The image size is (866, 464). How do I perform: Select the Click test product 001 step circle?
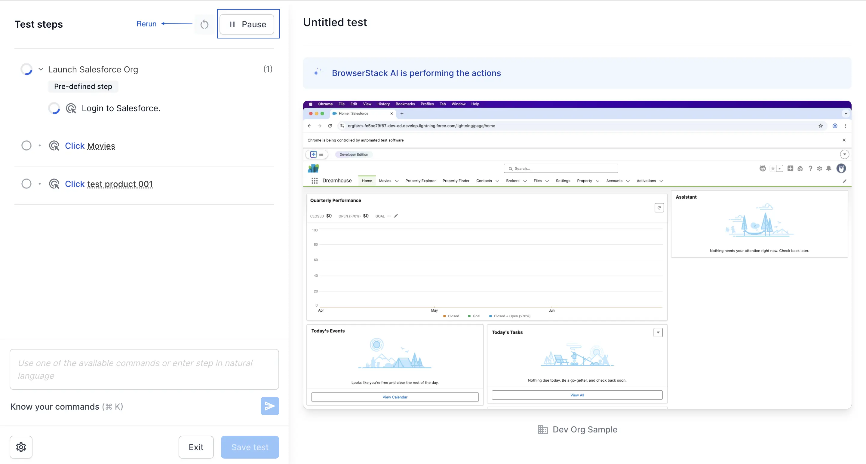tap(26, 184)
